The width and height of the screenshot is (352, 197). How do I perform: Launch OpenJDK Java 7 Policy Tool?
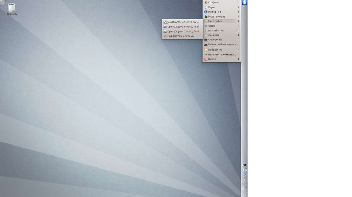[x=183, y=31]
